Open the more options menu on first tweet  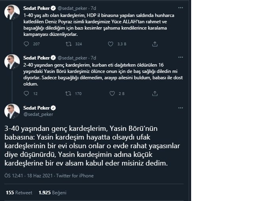[x=180, y=8]
